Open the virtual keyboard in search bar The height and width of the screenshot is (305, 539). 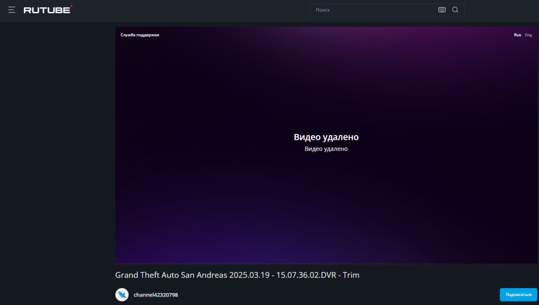(442, 10)
